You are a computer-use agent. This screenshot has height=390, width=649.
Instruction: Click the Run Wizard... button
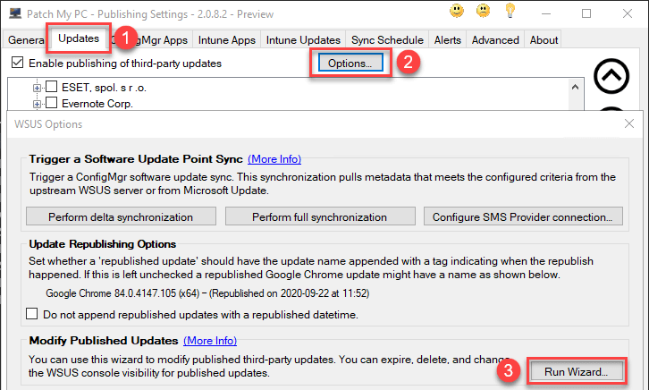(577, 371)
